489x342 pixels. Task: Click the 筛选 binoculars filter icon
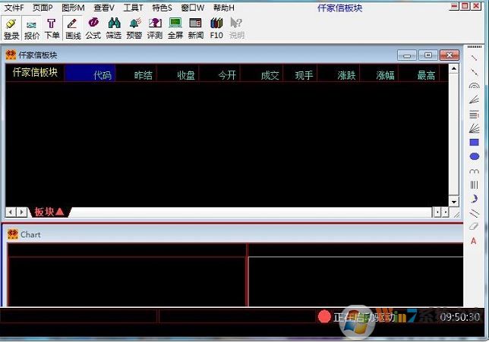114,28
